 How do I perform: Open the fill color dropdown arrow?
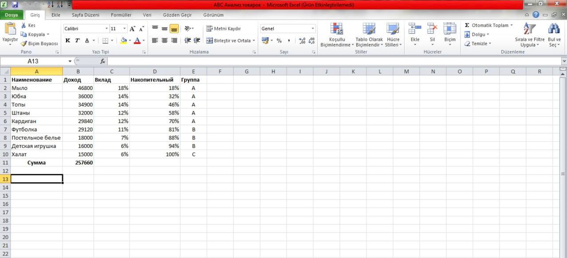pyautogui.click(x=130, y=40)
